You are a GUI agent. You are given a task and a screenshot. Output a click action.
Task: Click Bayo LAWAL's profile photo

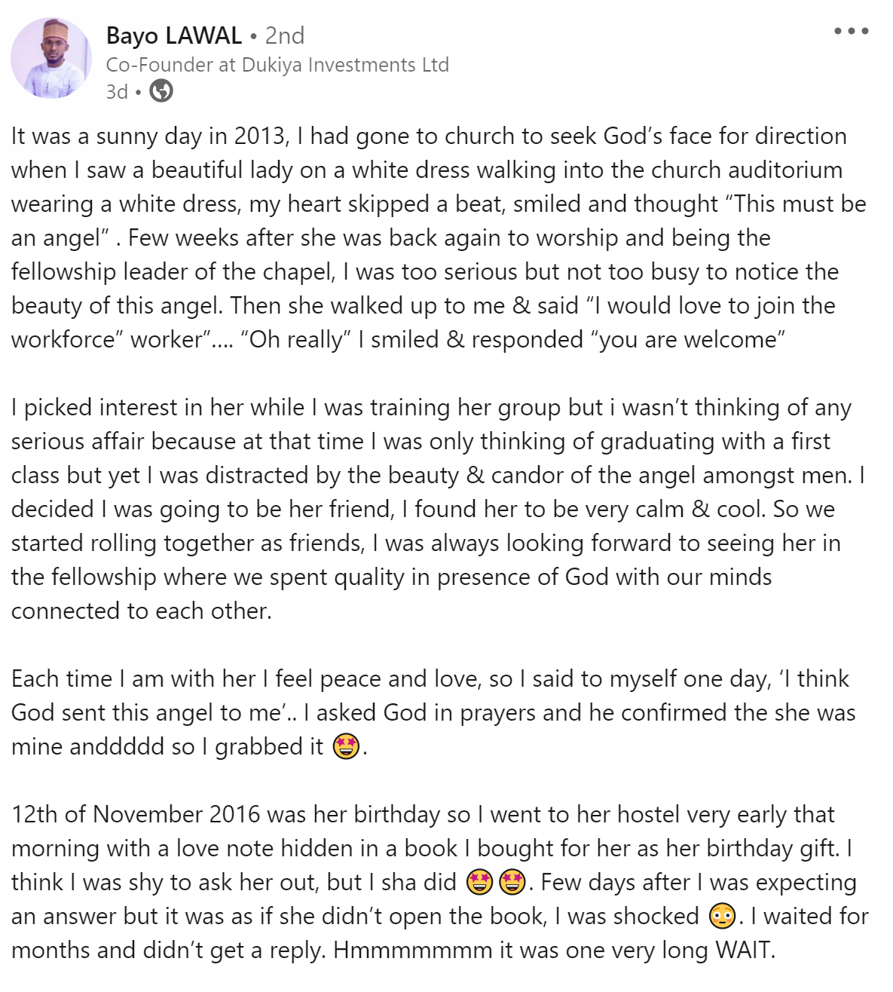(x=50, y=59)
